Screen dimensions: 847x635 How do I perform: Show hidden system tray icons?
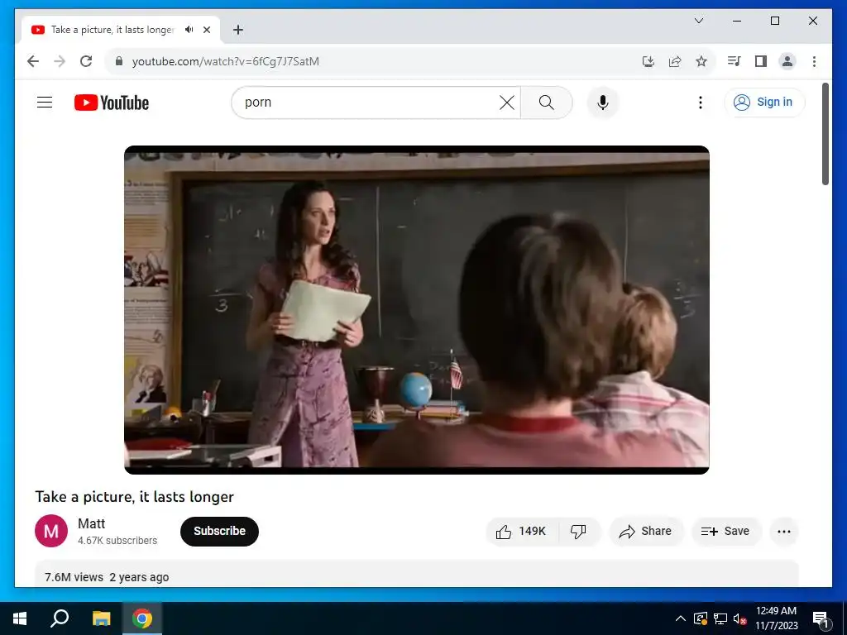click(x=681, y=618)
